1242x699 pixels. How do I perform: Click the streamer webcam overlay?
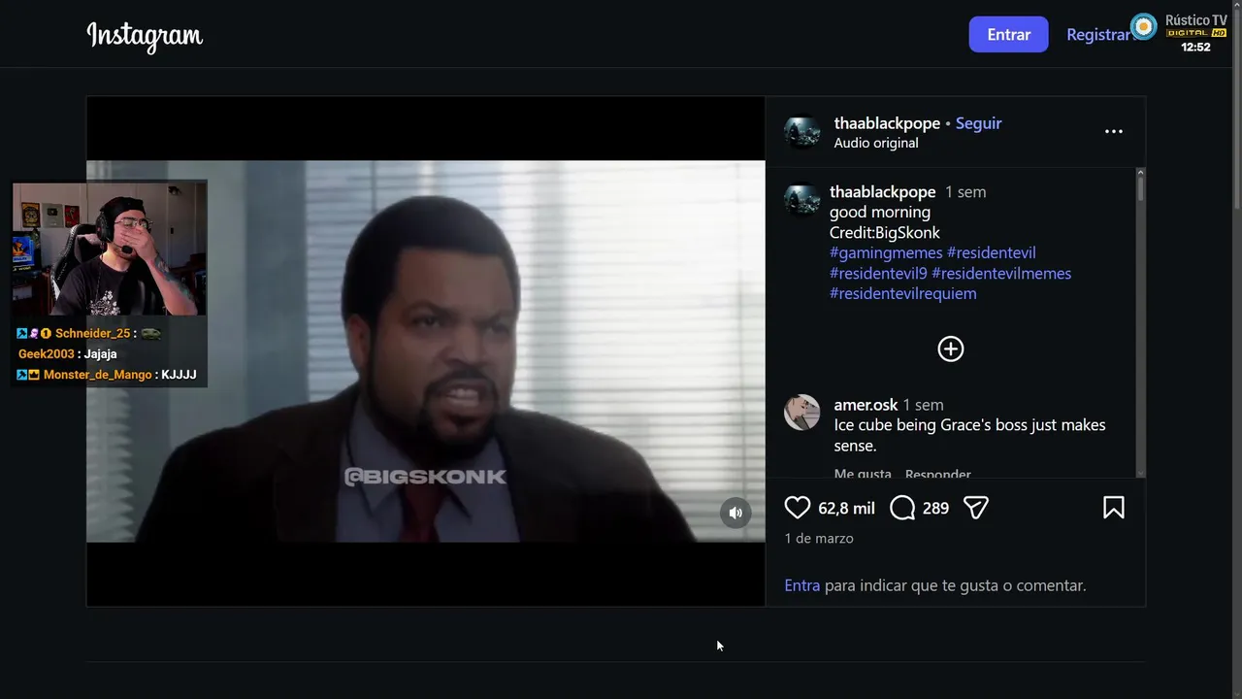click(x=110, y=249)
